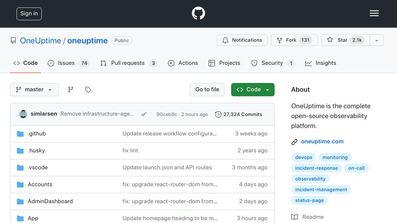397x223 pixels.
Task: Click the Issues count badge 74
Action: [x=84, y=63]
